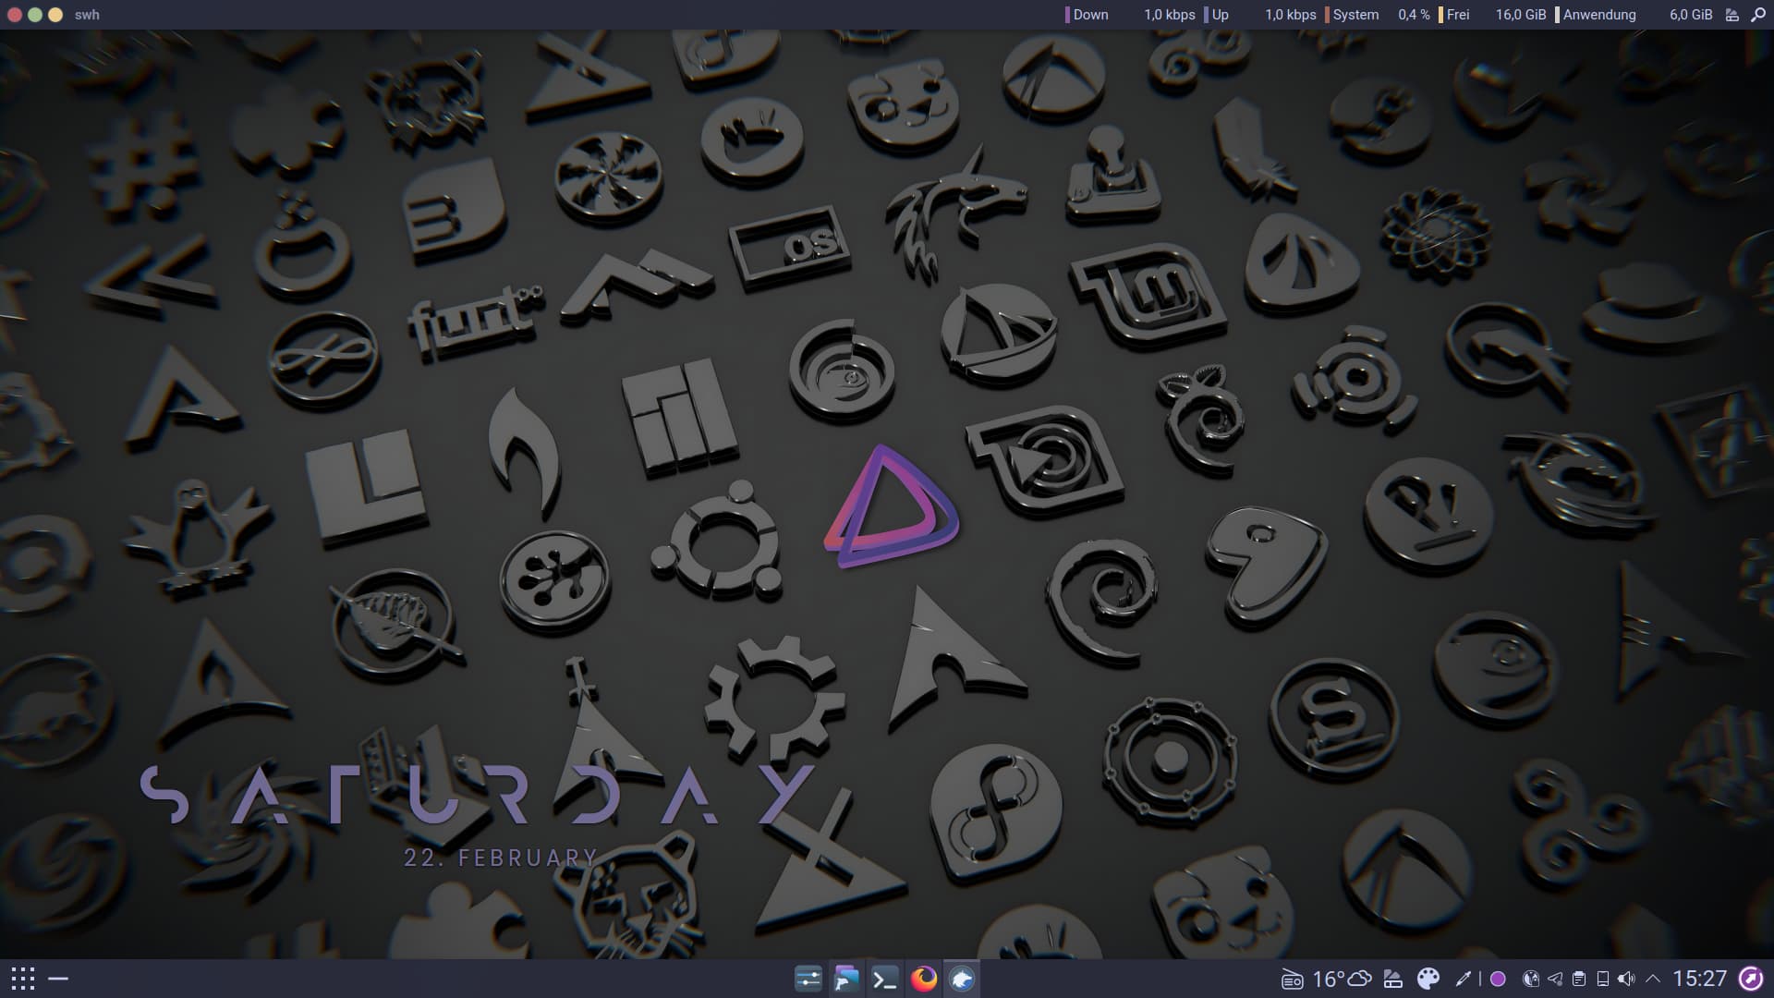
Task: Open the application launcher grid
Action: click(x=23, y=979)
